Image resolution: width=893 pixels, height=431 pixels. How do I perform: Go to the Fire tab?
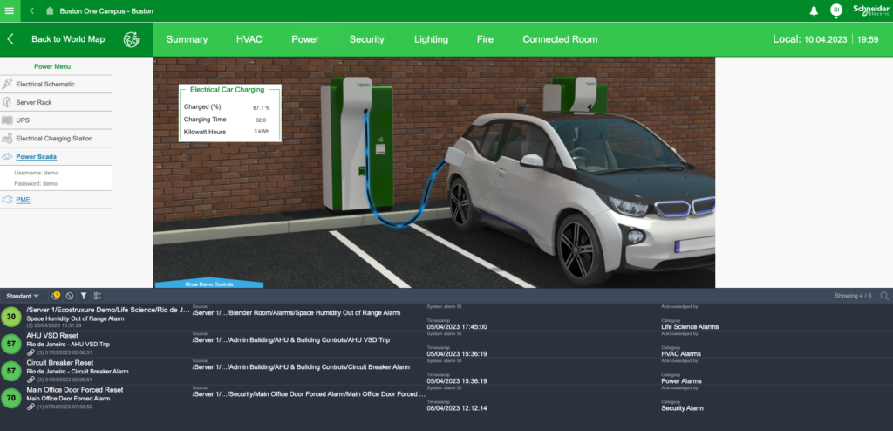pyautogui.click(x=485, y=39)
